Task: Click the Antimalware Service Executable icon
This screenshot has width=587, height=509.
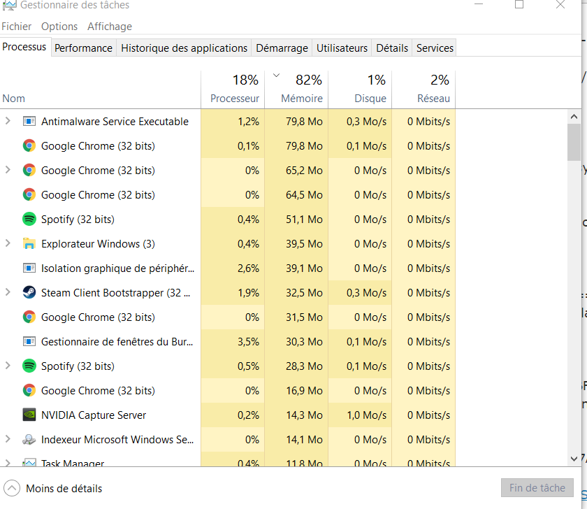Action: [x=29, y=122]
